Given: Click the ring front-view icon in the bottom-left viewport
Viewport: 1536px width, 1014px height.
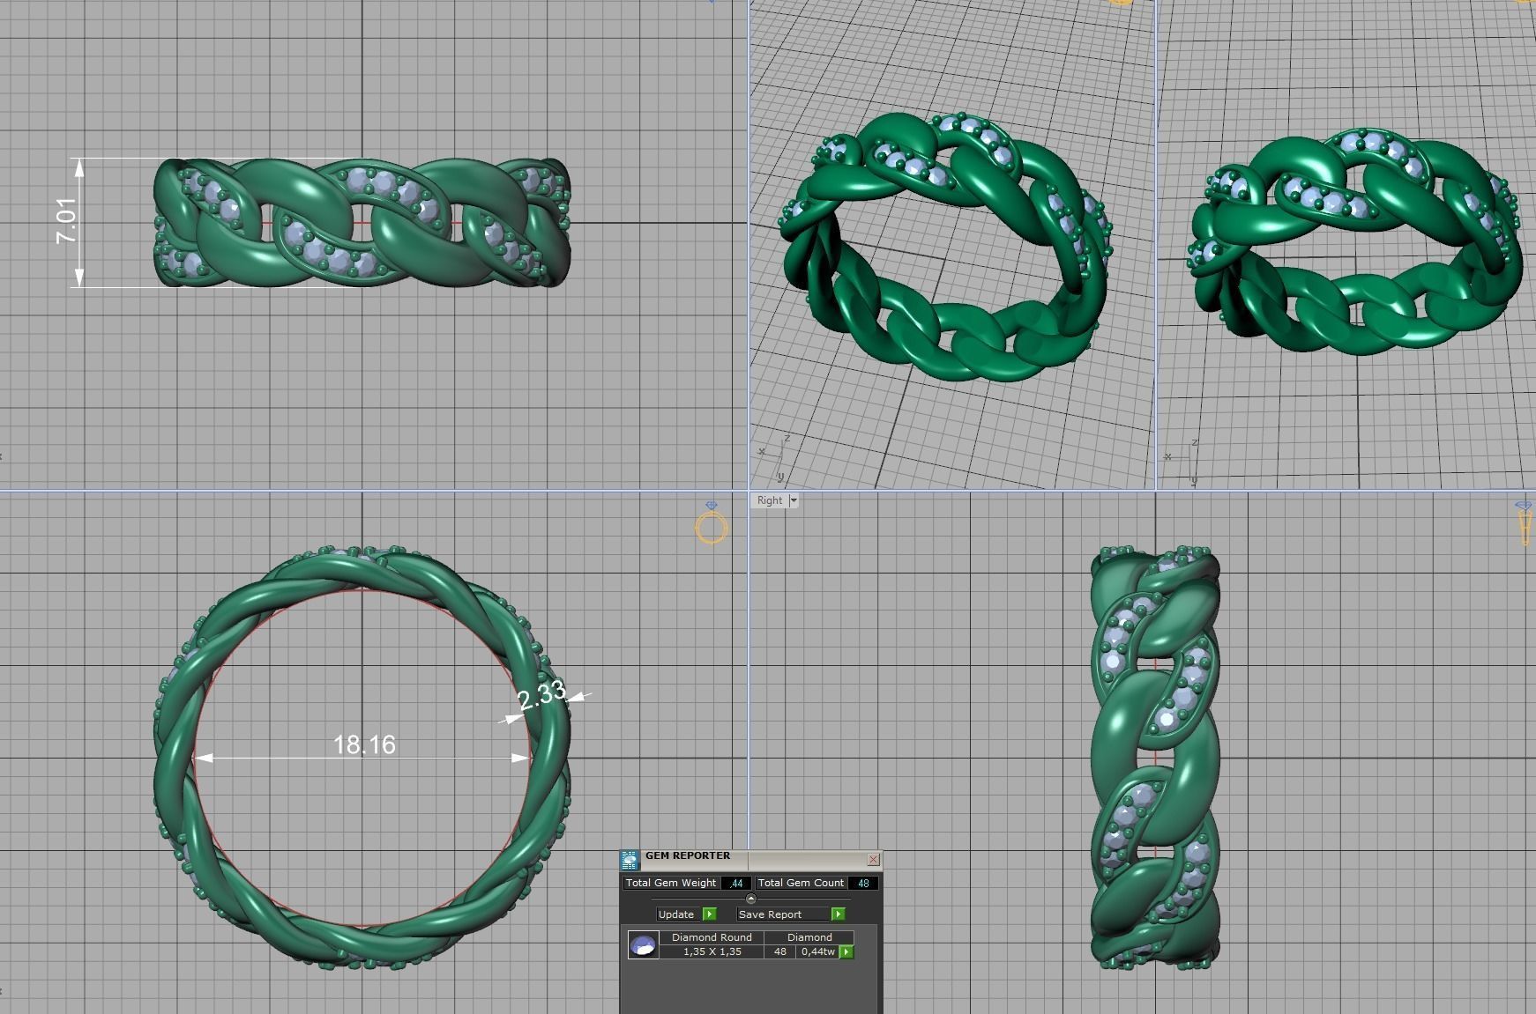Looking at the screenshot, I should [712, 523].
